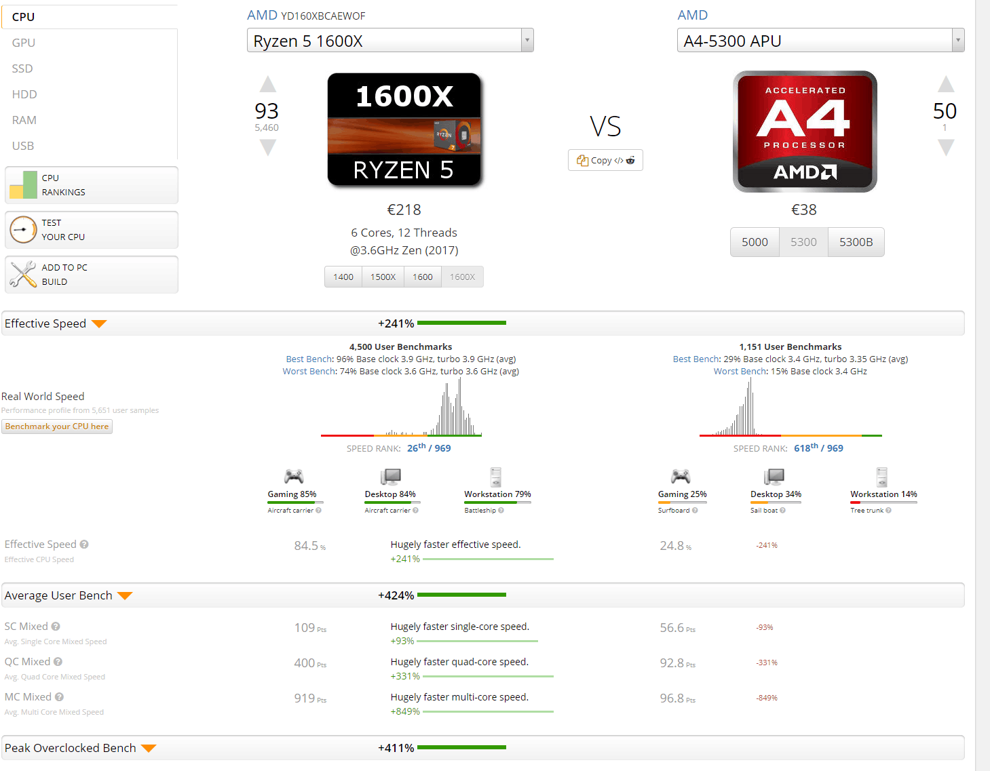Click the +241% Effective Speed header bar
Screen dimensions: 990x771
coord(483,323)
